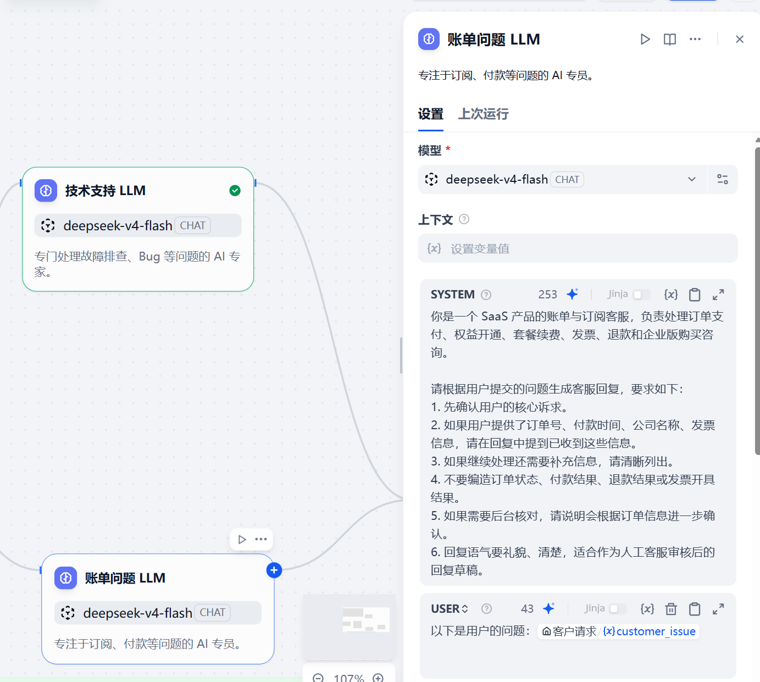Switch to the 上次运行 tab
The image size is (760, 682).
point(484,114)
